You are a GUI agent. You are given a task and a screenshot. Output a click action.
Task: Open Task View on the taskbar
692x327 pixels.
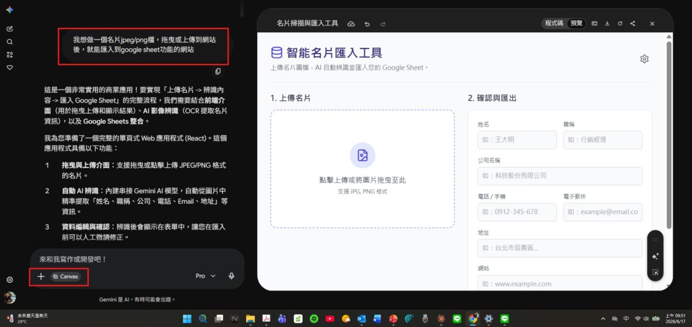(219, 318)
